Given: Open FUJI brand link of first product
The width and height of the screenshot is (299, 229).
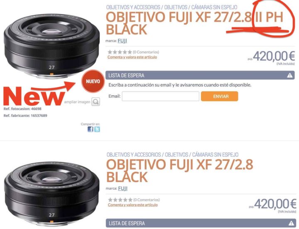Looking at the screenshot, I should pos(122,41).
